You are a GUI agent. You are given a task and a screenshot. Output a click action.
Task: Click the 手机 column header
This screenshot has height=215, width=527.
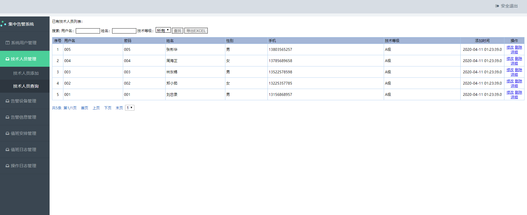326,41
